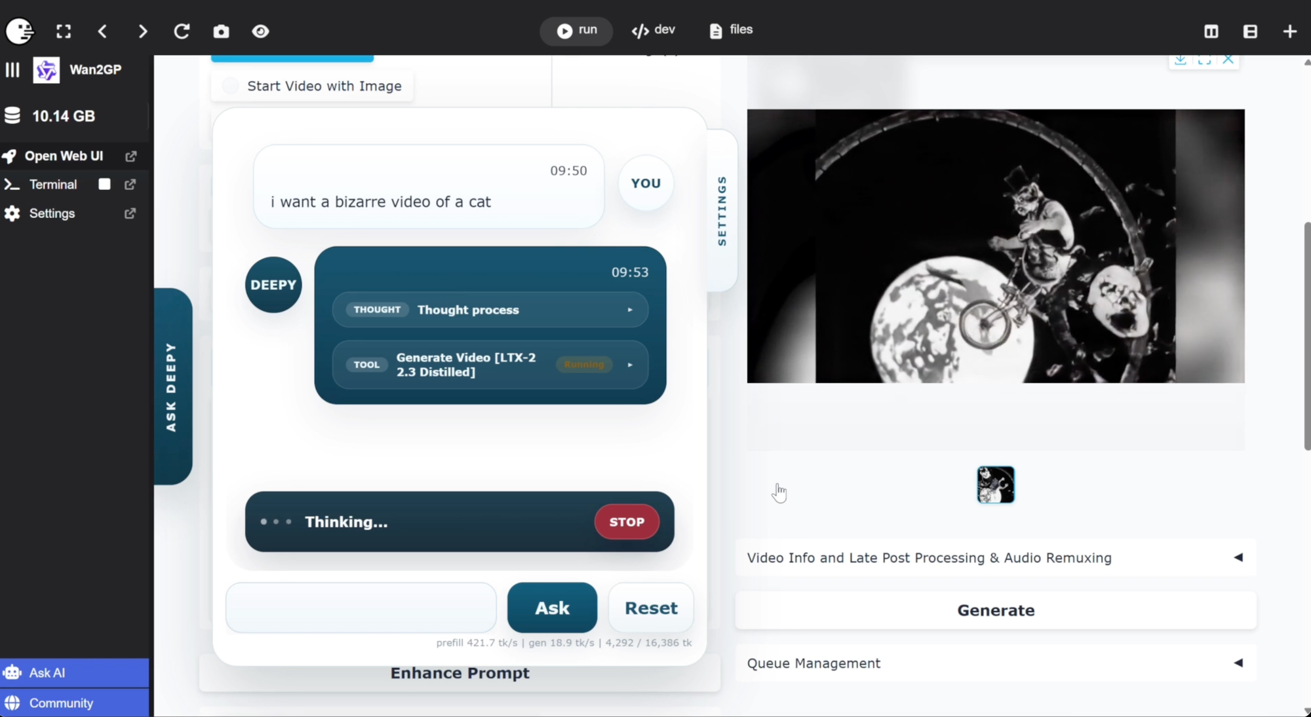Click the eye preview icon
The image size is (1311, 717).
(x=260, y=31)
